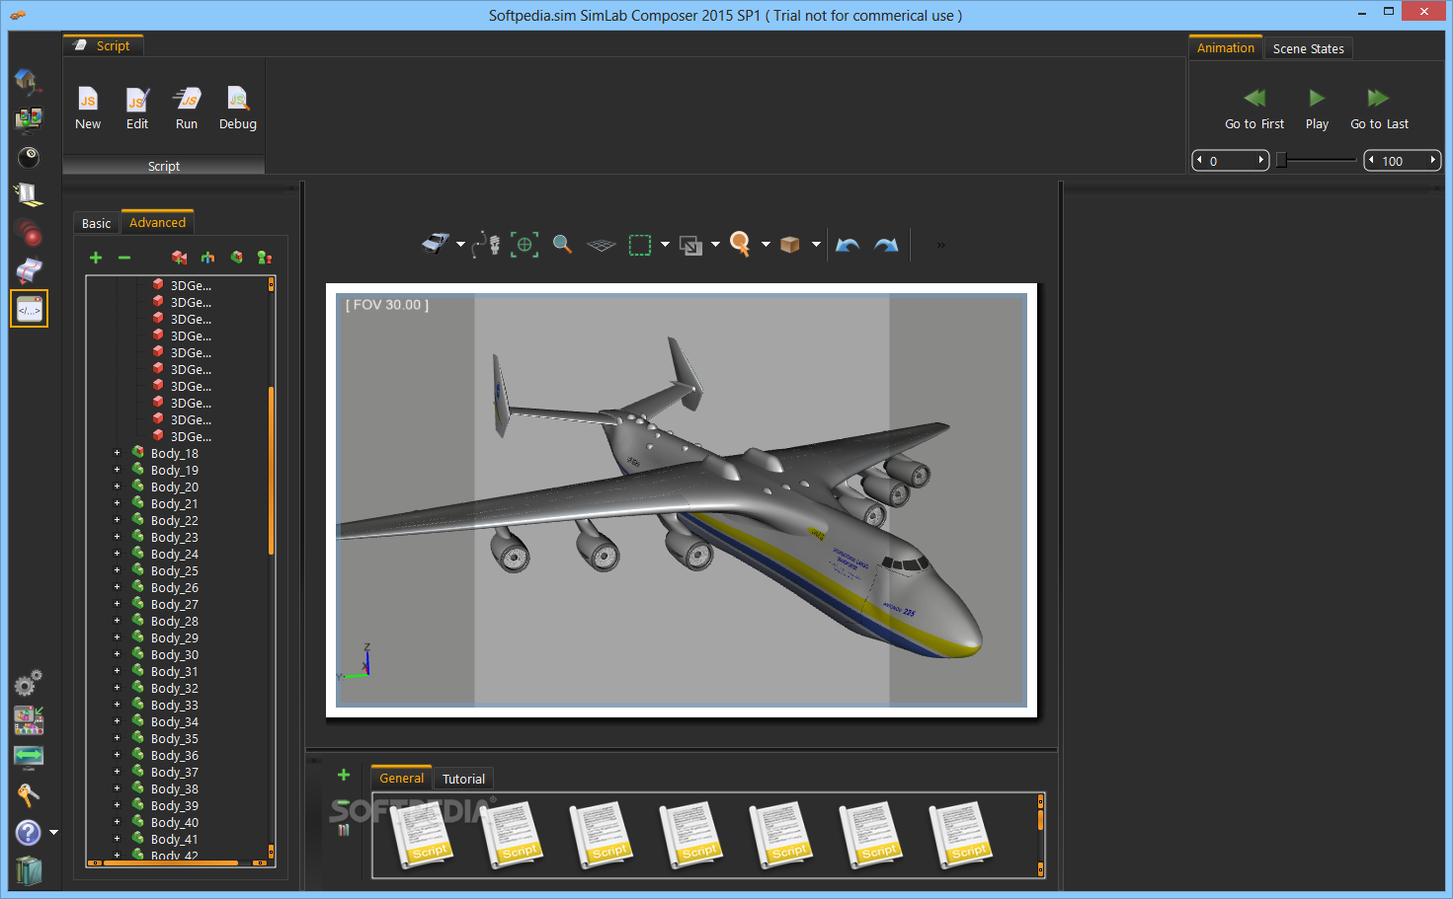Viewport: 1453px width, 899px height.
Task: Open dropdown next to dashed selection rectangle
Action: [665, 244]
